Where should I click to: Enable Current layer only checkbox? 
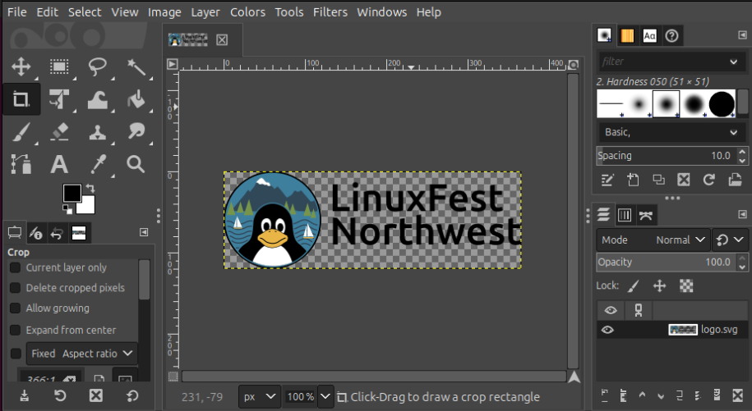pyautogui.click(x=16, y=267)
